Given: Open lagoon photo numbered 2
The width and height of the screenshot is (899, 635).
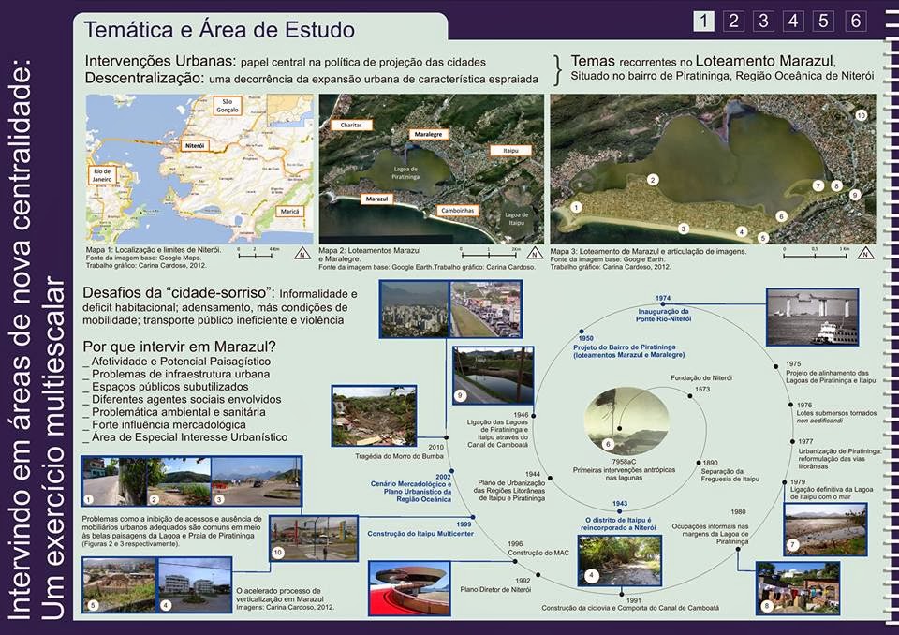Looking at the screenshot, I should click(178, 481).
